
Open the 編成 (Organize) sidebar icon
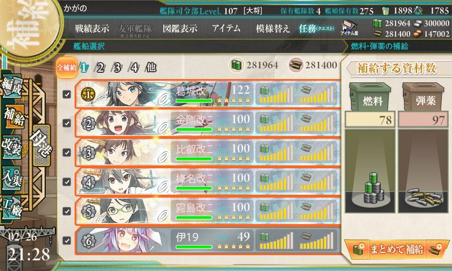pyautogui.click(x=12, y=86)
